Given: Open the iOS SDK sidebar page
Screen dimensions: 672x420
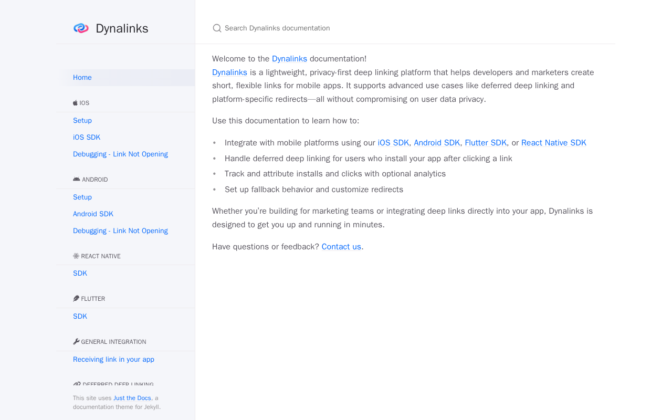Looking at the screenshot, I should (87, 138).
